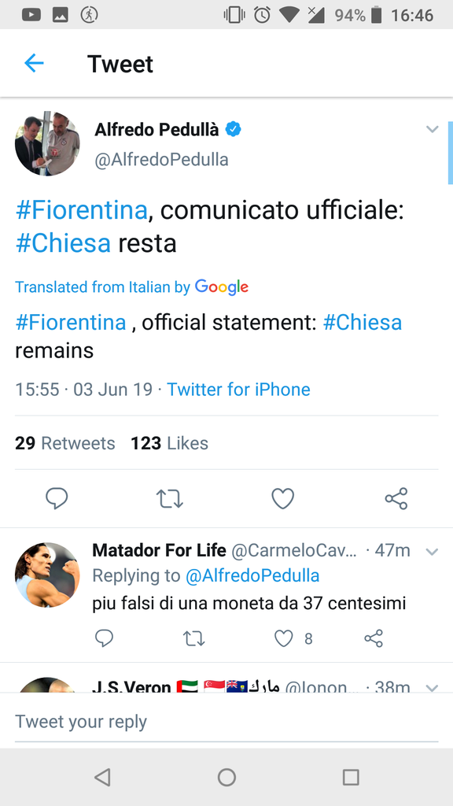
Task: Open Twitter for iPhone source link
Action: [x=238, y=390]
